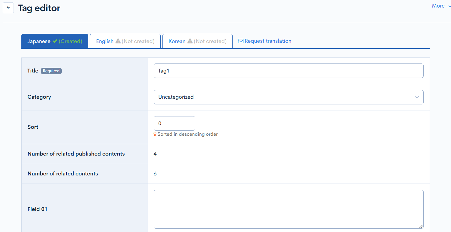The height and width of the screenshot is (232, 451).
Task: Click the 'Sorted in descending order' hint text
Action: point(187,134)
